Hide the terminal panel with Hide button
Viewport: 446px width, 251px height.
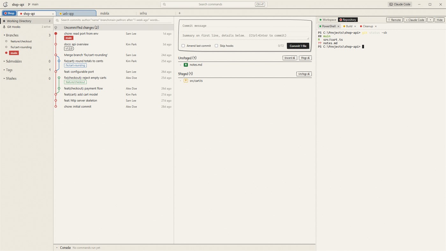pyautogui.click(x=440, y=20)
